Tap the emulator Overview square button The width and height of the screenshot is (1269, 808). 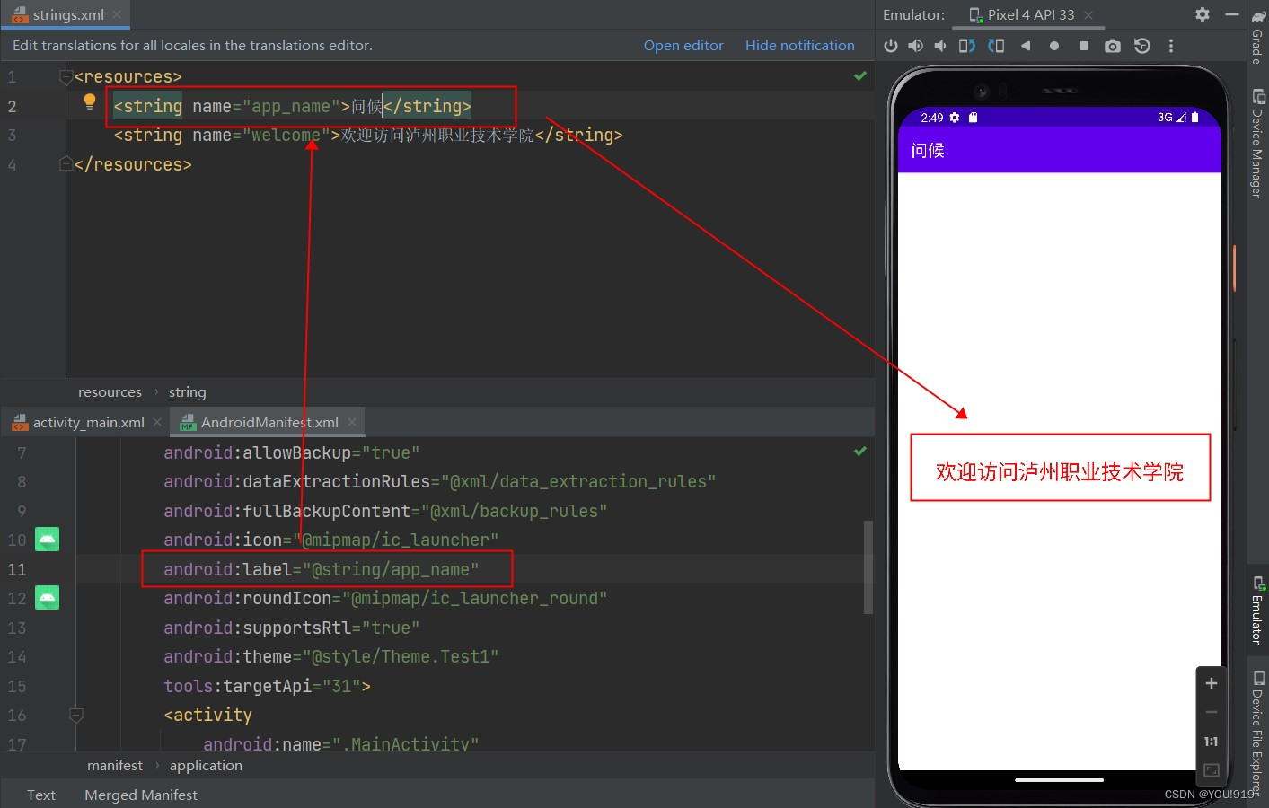pos(1084,46)
